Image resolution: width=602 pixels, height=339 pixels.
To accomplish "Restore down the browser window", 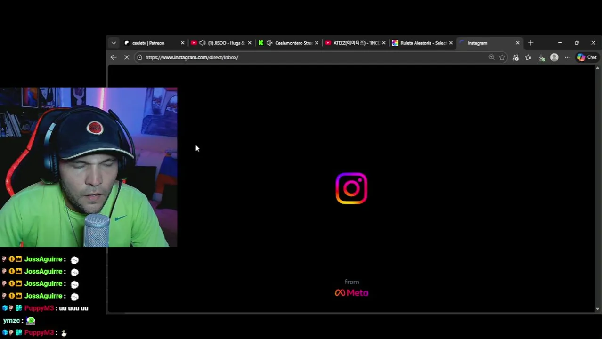I will (577, 43).
